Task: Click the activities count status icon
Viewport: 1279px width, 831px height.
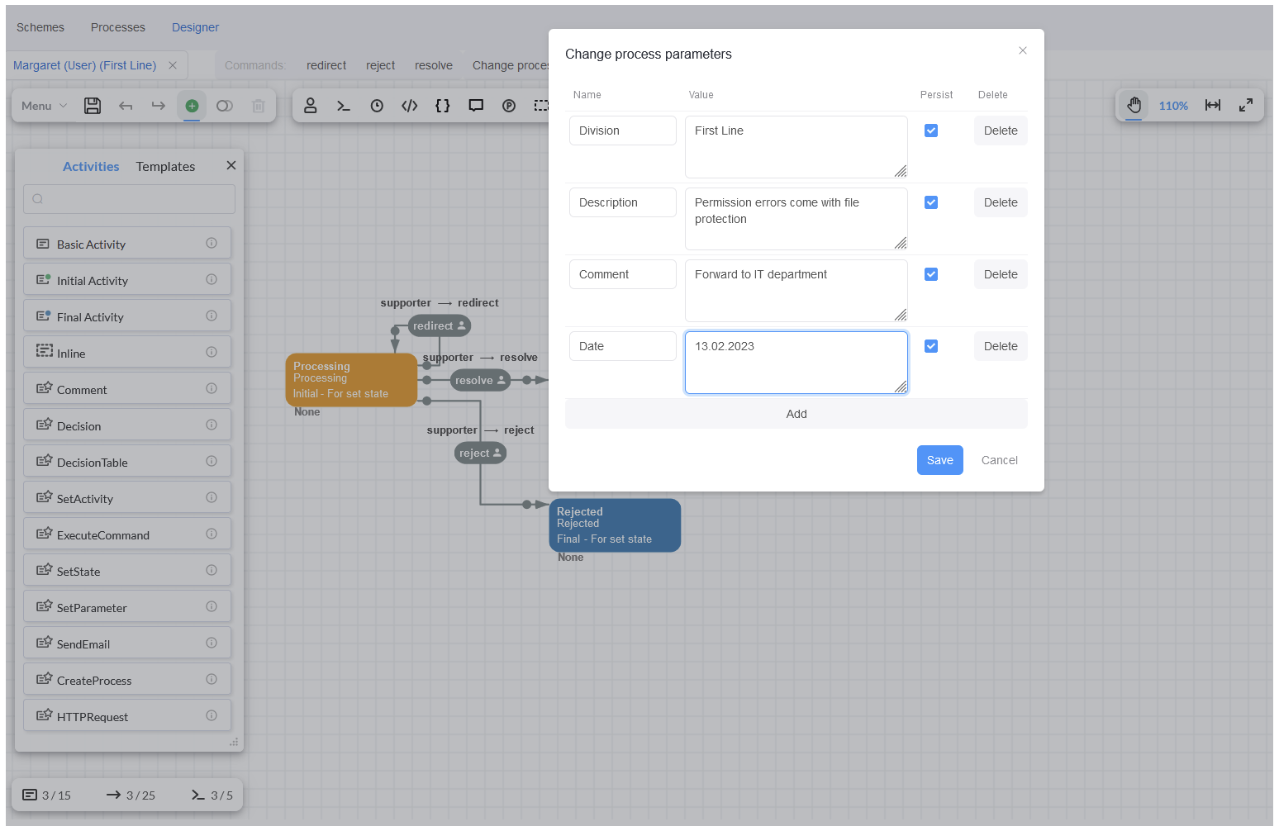Action: [x=30, y=795]
